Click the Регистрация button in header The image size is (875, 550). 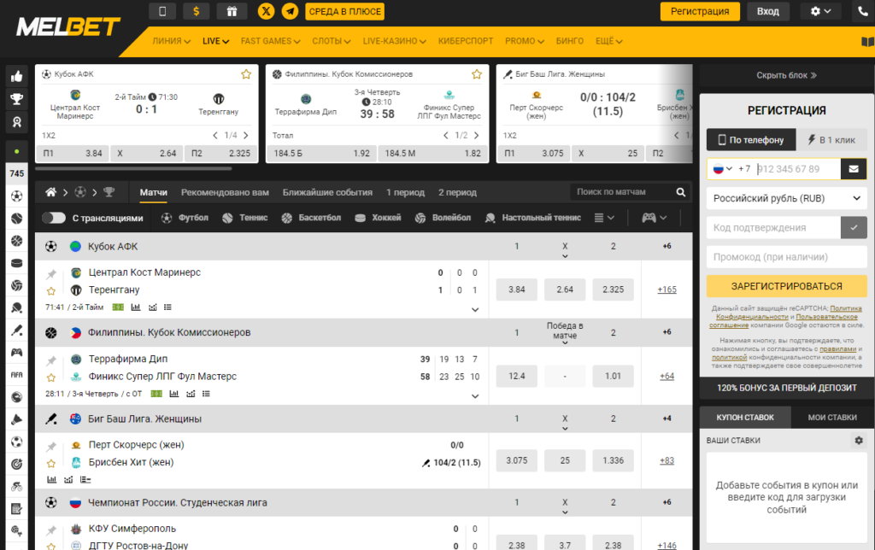[700, 11]
